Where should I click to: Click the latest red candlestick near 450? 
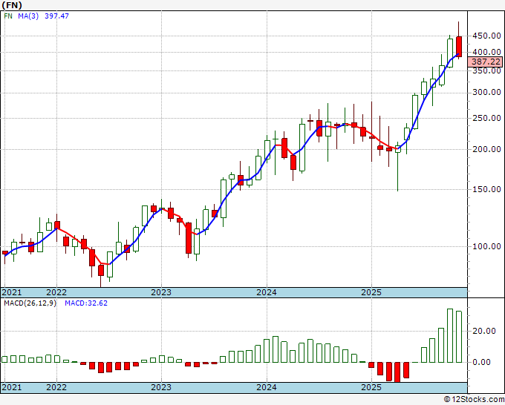pos(459,47)
